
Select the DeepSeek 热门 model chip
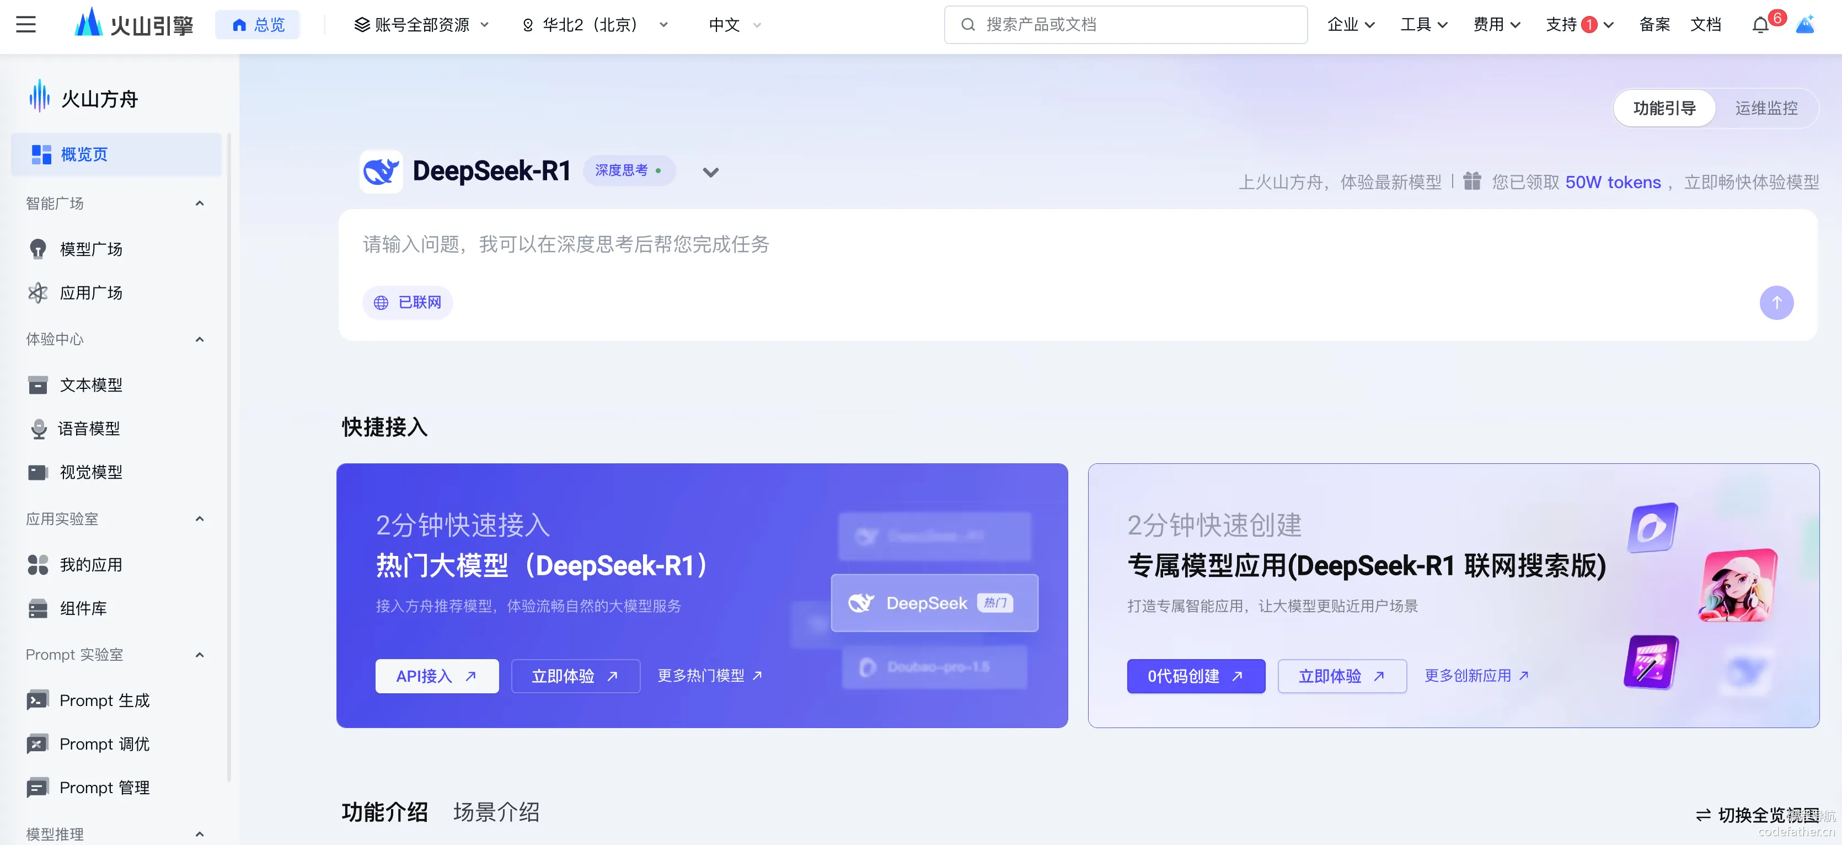pyautogui.click(x=935, y=603)
